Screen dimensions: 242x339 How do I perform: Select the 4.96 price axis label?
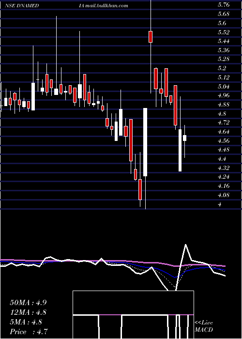point(224,95)
